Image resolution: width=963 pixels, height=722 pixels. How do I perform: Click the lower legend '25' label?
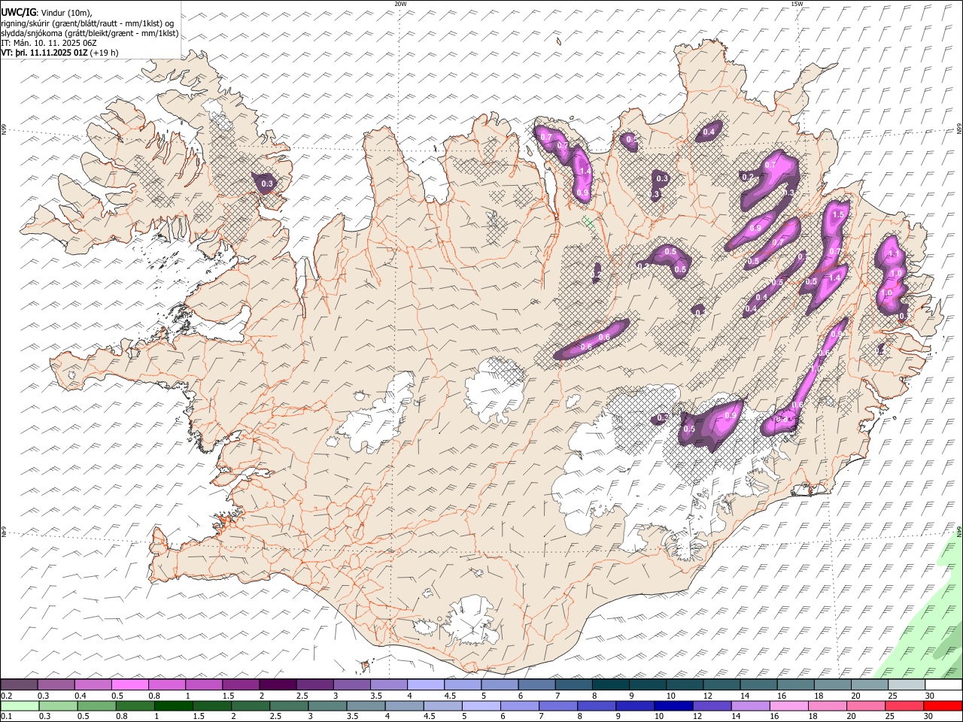tap(889, 717)
